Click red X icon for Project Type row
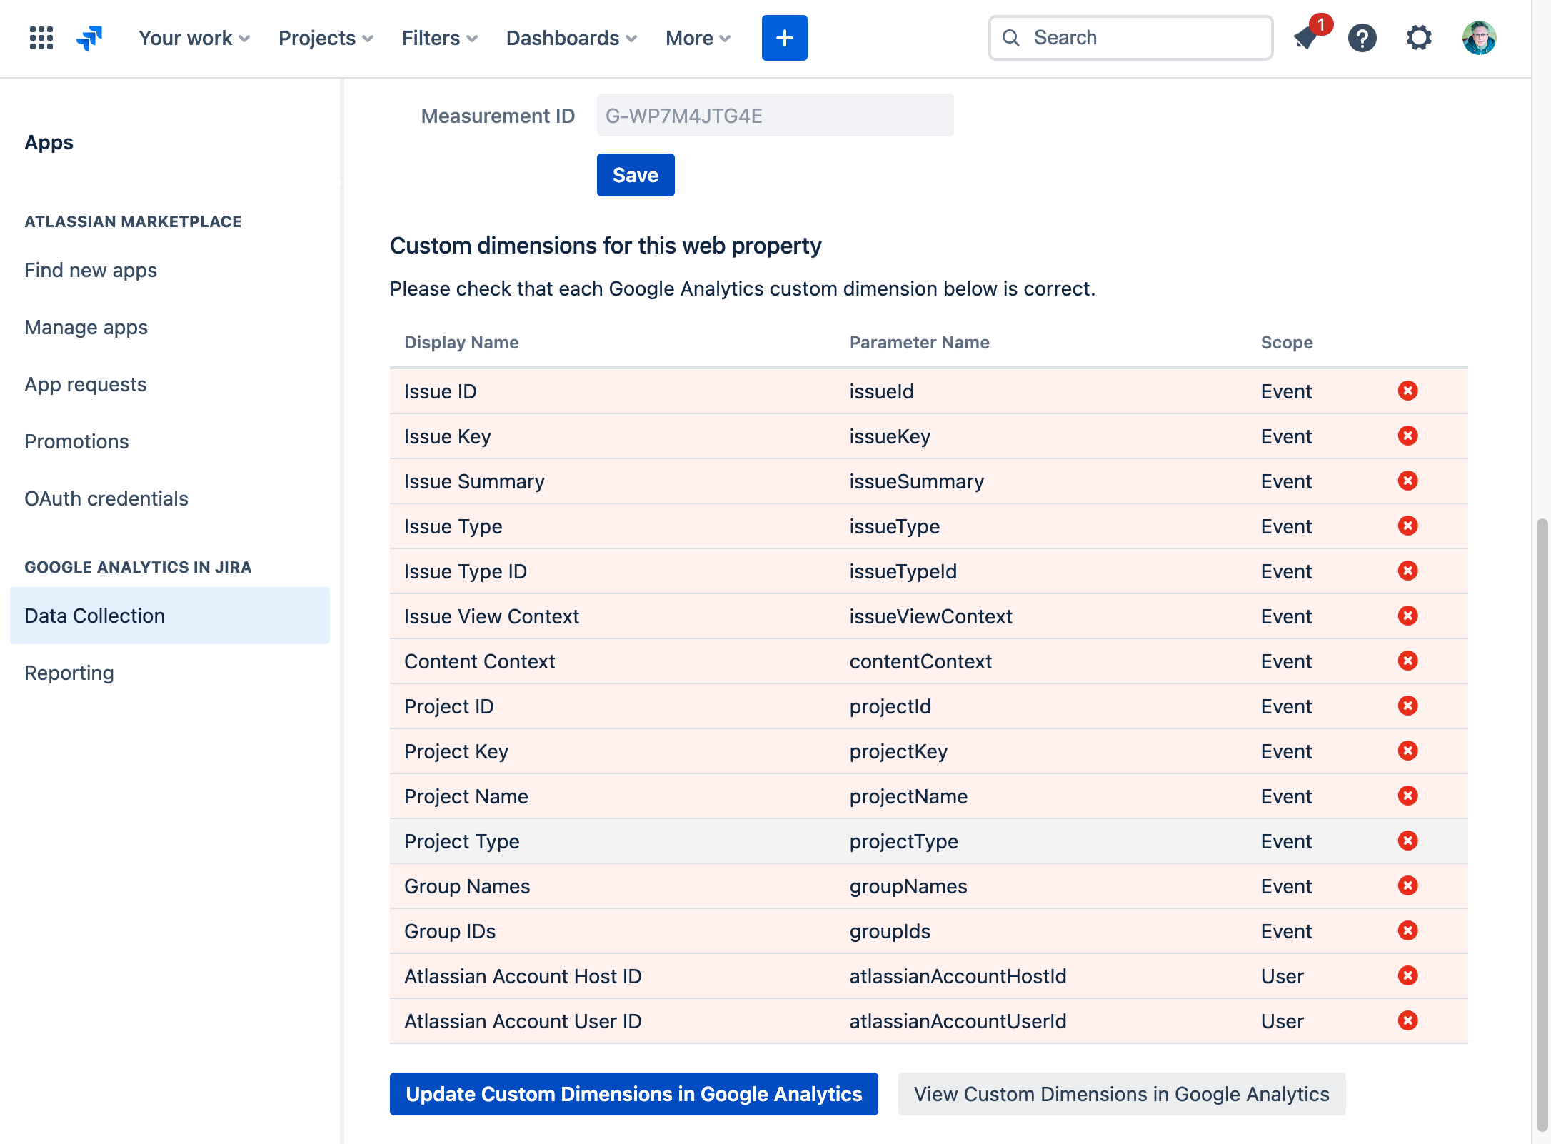Viewport: 1551px width, 1144px height. (x=1407, y=841)
